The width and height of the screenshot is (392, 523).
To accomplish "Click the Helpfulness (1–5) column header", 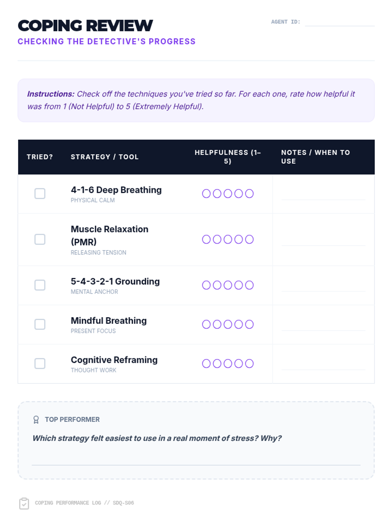I will (228, 157).
